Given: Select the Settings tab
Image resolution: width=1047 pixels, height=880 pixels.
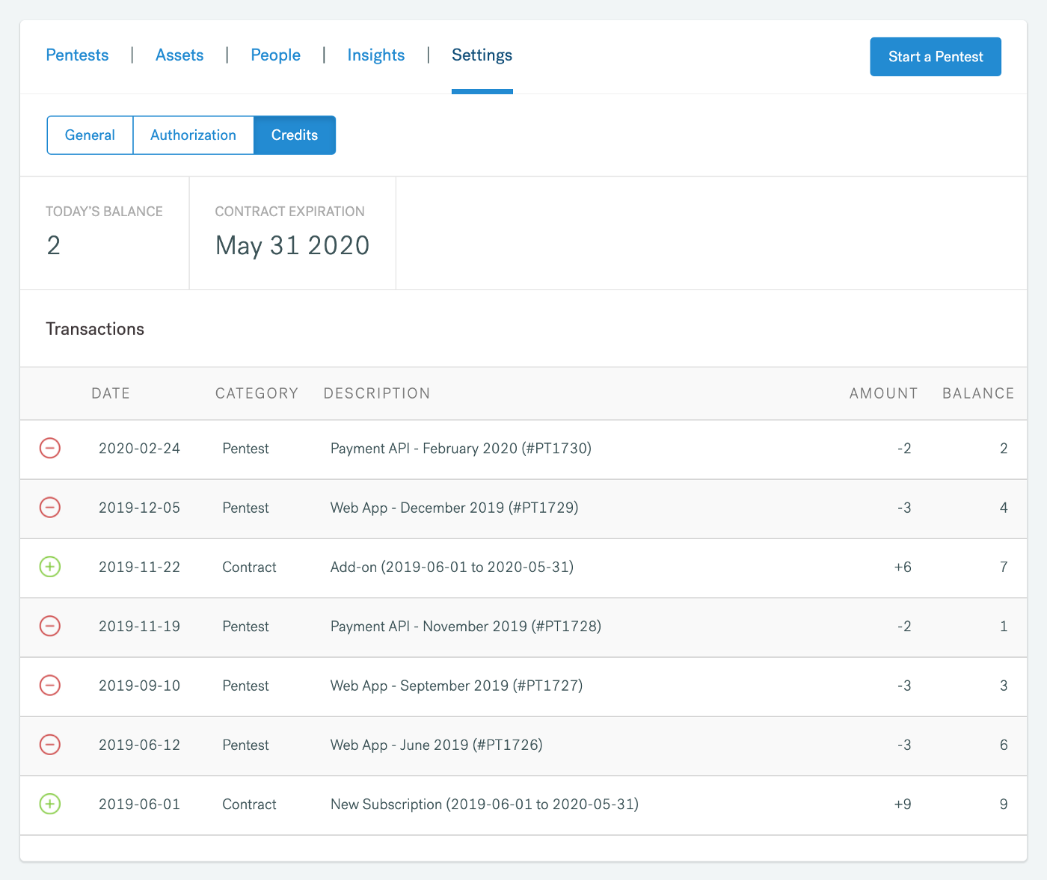Looking at the screenshot, I should pos(482,55).
